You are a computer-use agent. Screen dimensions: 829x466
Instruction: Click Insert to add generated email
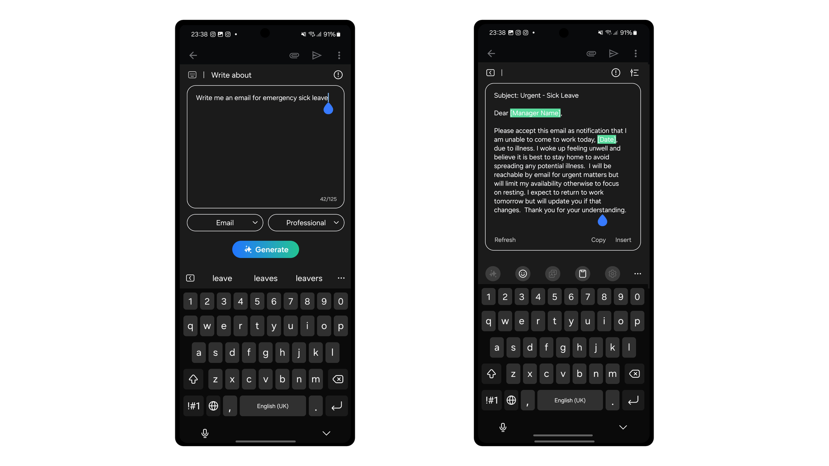pos(623,239)
